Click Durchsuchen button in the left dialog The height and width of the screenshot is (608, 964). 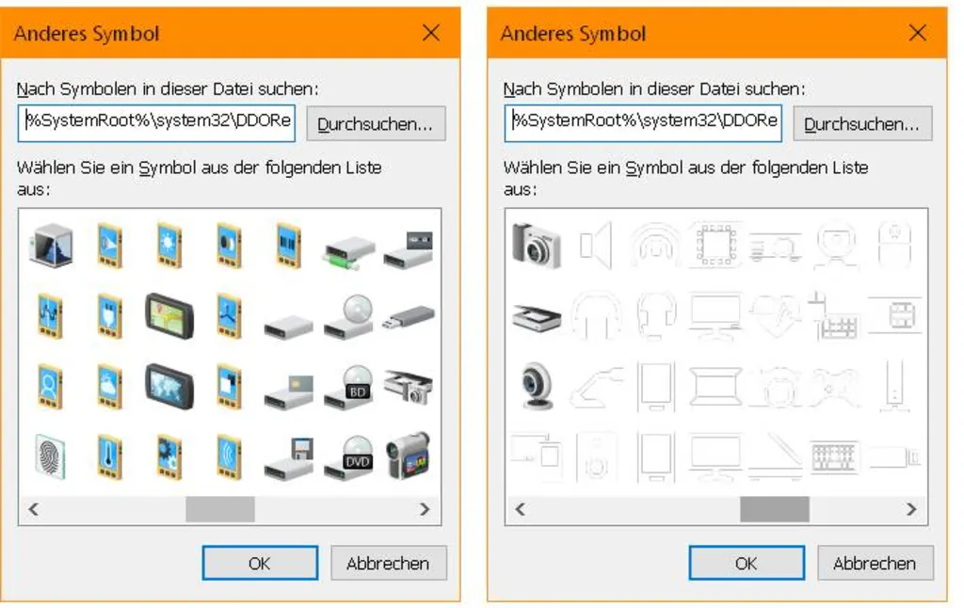(376, 124)
